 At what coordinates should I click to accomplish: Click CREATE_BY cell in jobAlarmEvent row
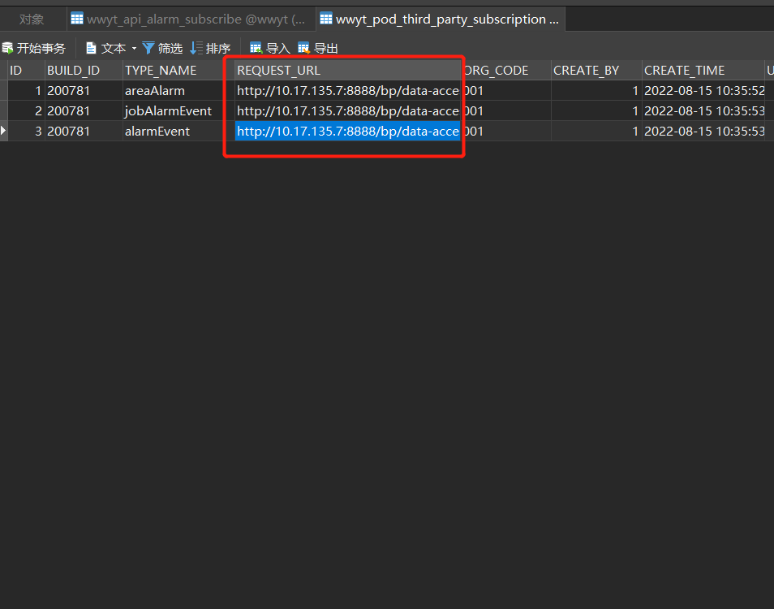(596, 110)
